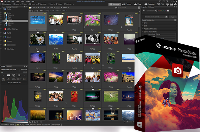The width and height of the screenshot is (200, 132).
Task: Expand the Desktop tree node
Action: click(x=3, y=9)
